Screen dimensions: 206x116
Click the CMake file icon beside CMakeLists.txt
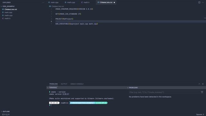pyautogui.click(x=3, y=9)
